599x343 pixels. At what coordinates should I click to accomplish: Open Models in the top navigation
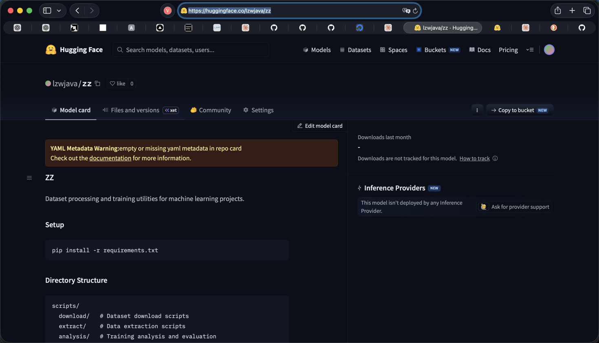317,50
